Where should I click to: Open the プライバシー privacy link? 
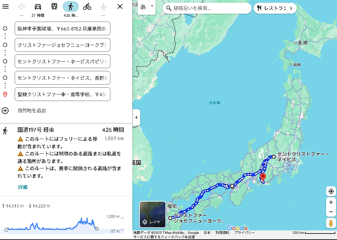245,232
